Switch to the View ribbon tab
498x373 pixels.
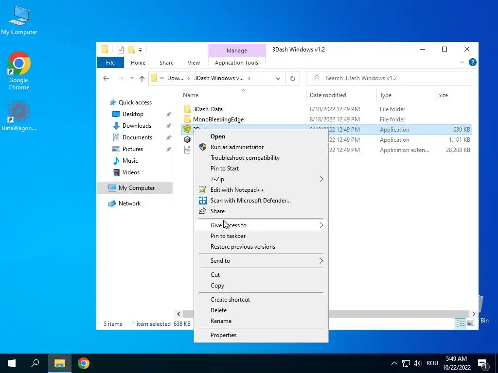click(x=194, y=63)
